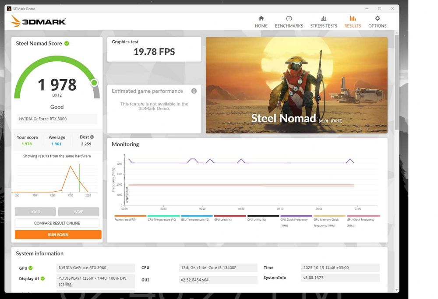Click the SAVE button
This screenshot has height=299, width=438.
click(78, 211)
